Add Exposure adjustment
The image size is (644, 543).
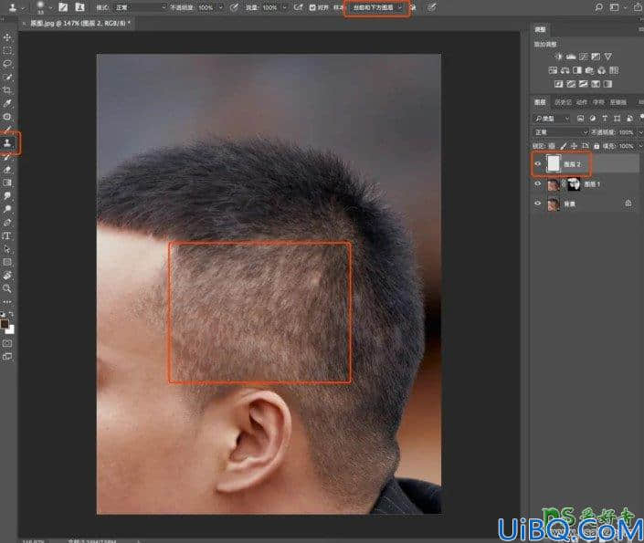click(x=596, y=57)
